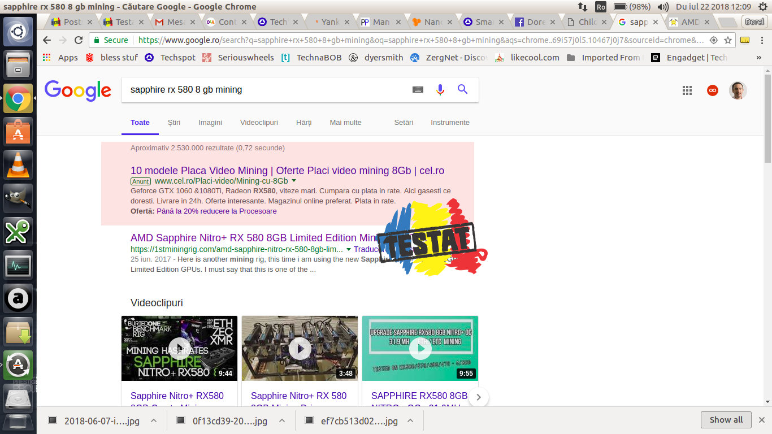Open battery indicator showing 98%

point(632,7)
